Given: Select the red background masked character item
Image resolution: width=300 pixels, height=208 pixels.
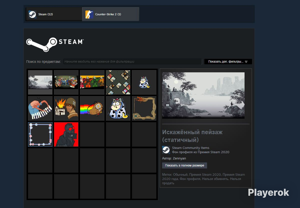Looking at the screenshot, I should 66,134.
